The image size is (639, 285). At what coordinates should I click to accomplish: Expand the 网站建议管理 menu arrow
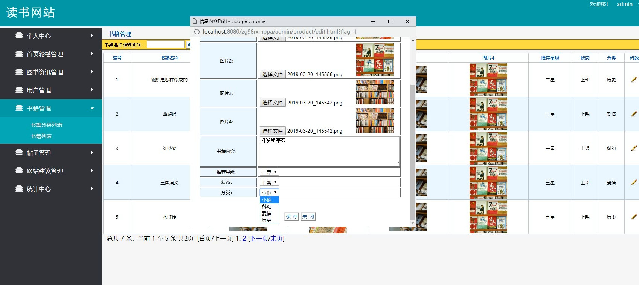[92, 170]
